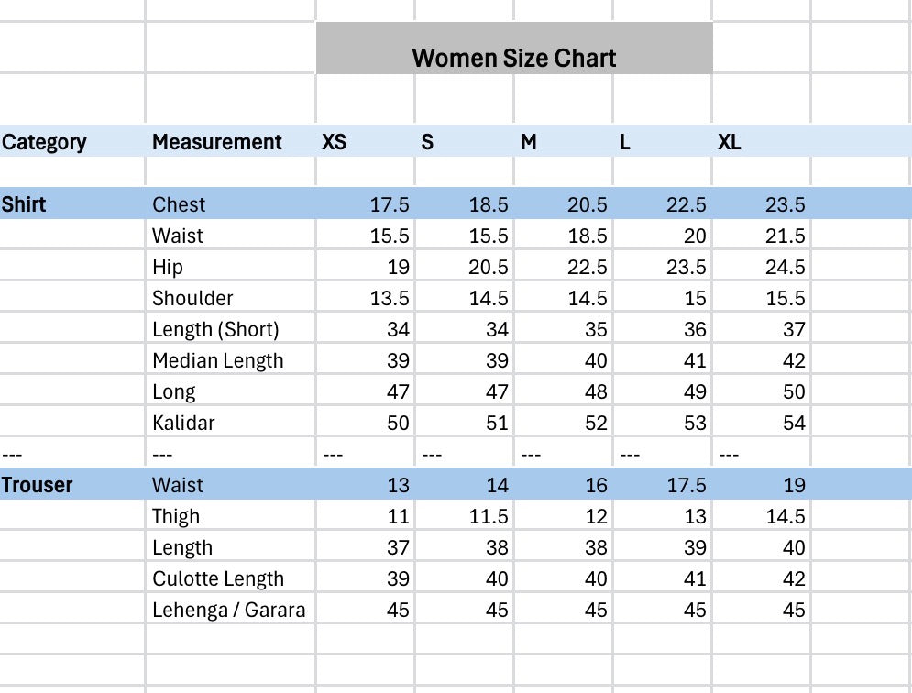
Task: Click Hip XL value 24.5
Action: 762,267
